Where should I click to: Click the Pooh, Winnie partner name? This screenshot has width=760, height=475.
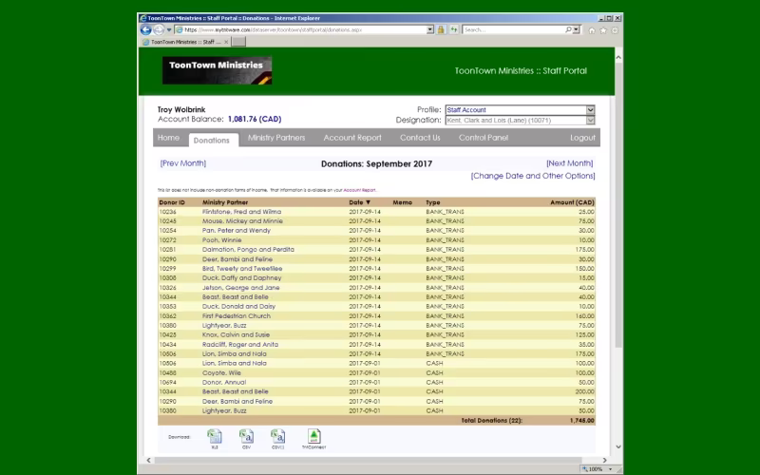click(x=221, y=240)
